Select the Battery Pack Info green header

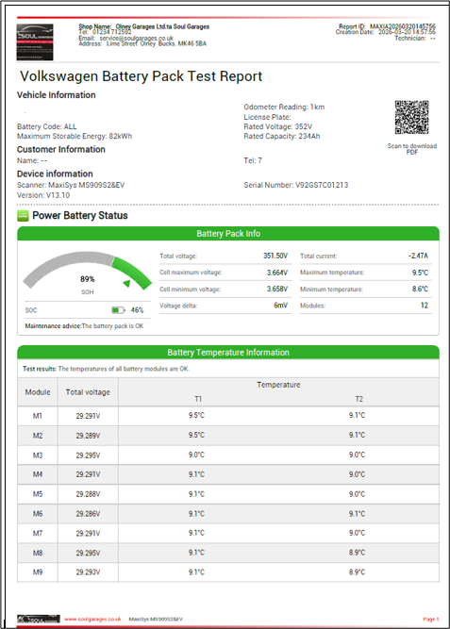[228, 234]
